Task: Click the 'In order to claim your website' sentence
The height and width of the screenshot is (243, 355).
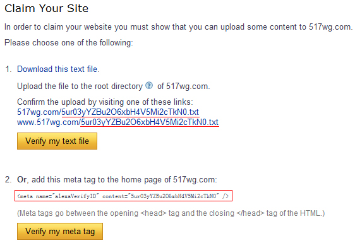Action: click(x=178, y=27)
